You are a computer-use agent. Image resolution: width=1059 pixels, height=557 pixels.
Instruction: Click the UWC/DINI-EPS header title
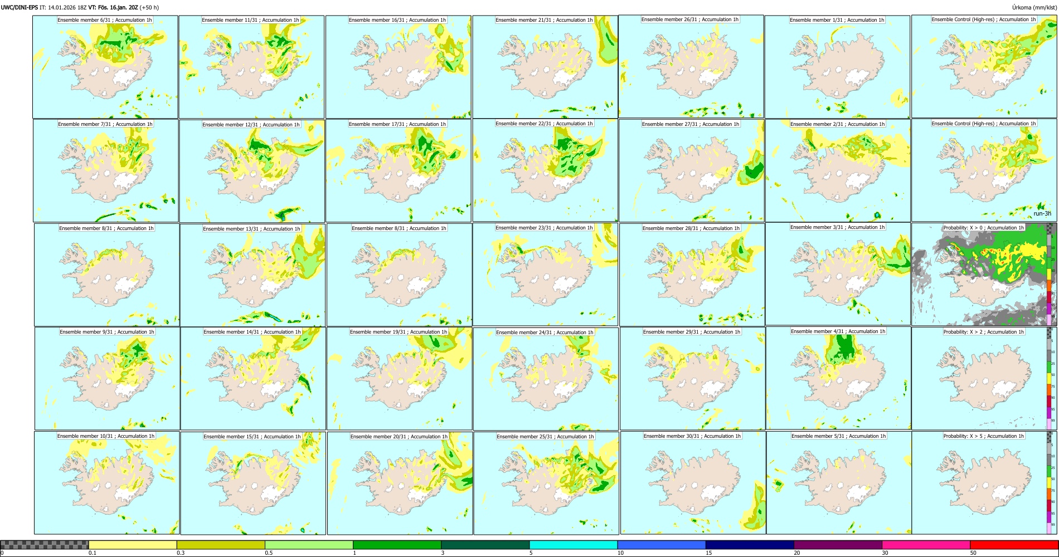pos(20,8)
